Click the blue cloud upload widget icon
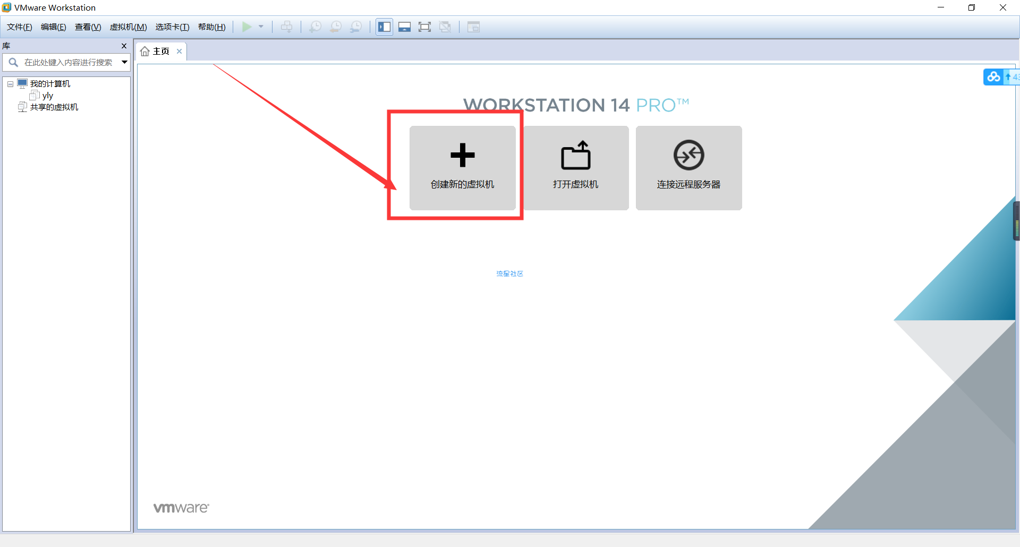 (993, 77)
